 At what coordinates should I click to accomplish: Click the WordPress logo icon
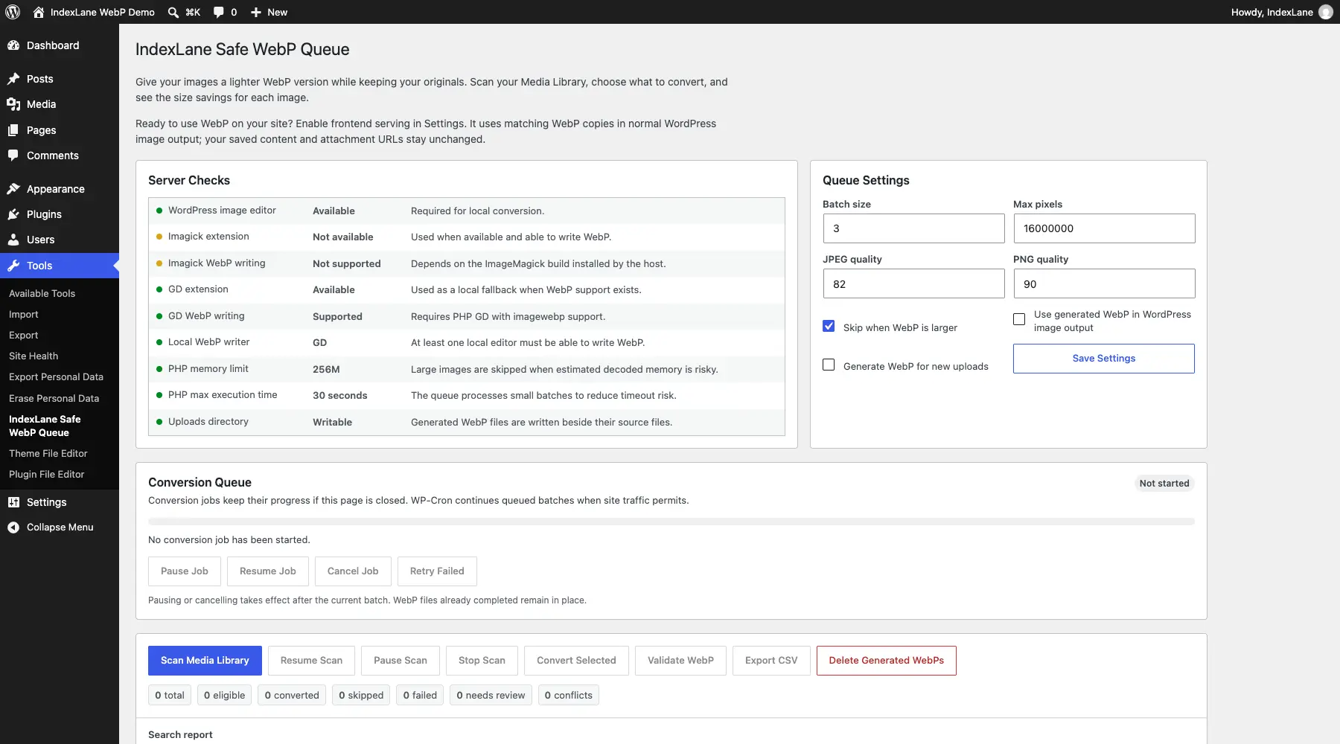[x=13, y=12]
